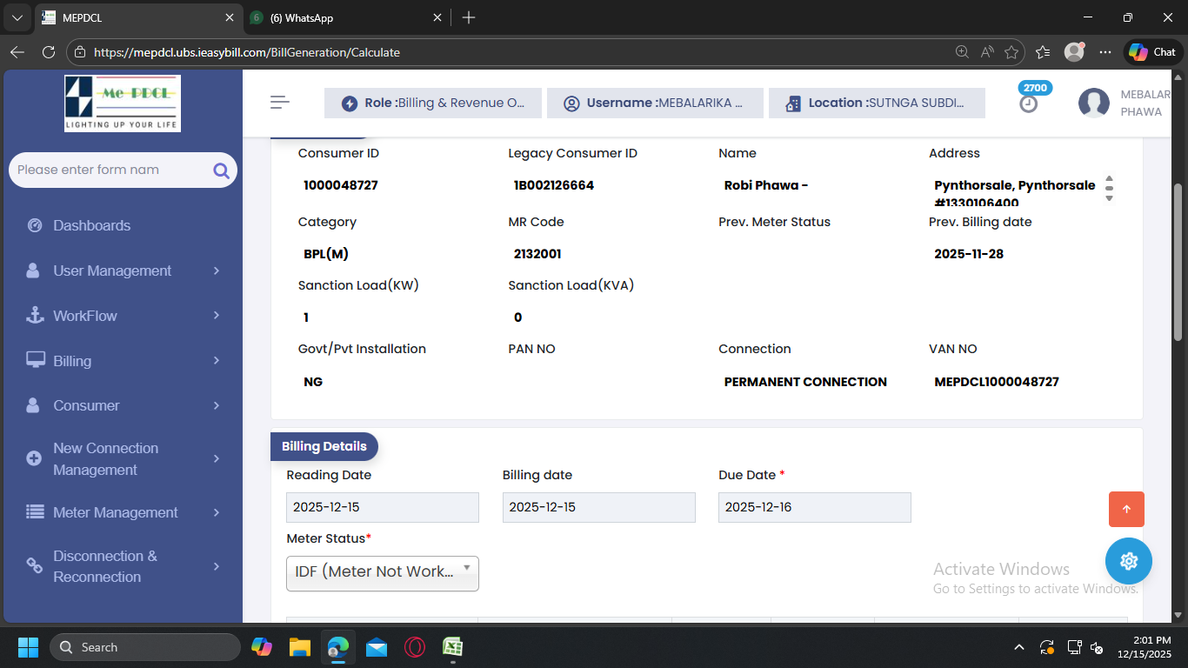Expand the Billing sidebar menu
Viewport: 1188px width, 668px height.
(x=122, y=361)
